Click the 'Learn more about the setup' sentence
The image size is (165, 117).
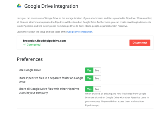55,32
